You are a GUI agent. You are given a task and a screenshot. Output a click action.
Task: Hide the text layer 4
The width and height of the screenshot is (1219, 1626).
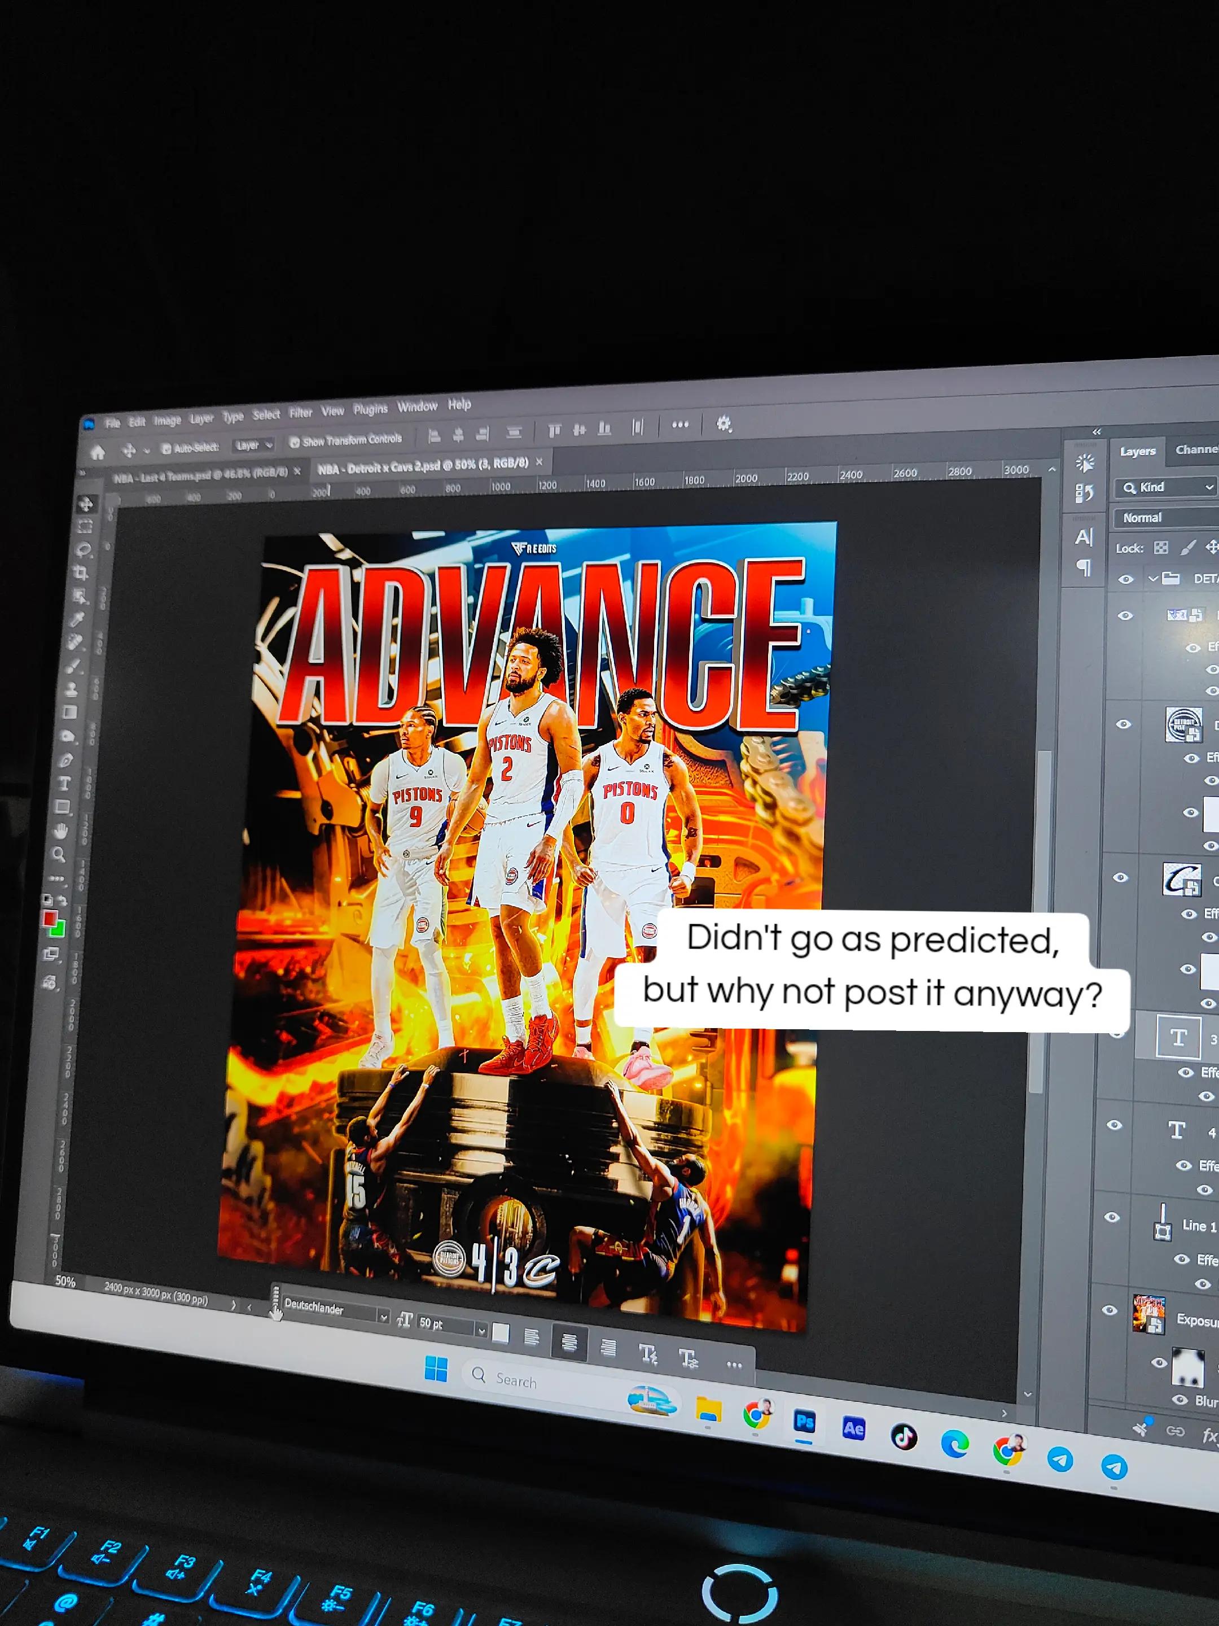(x=1115, y=1125)
